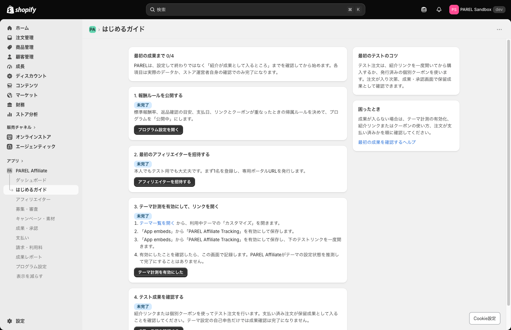Click the home icon in sidebar
Viewport: 511px width, 330px height.
[x=10, y=28]
